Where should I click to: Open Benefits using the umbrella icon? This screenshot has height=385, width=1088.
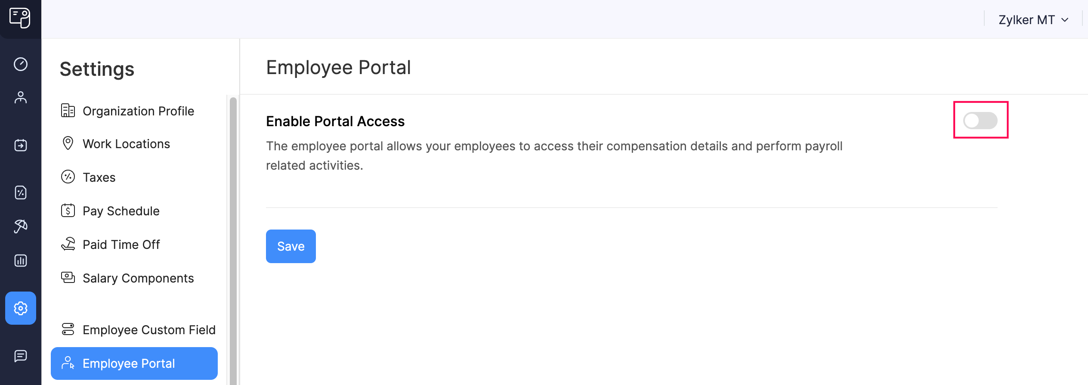point(20,226)
